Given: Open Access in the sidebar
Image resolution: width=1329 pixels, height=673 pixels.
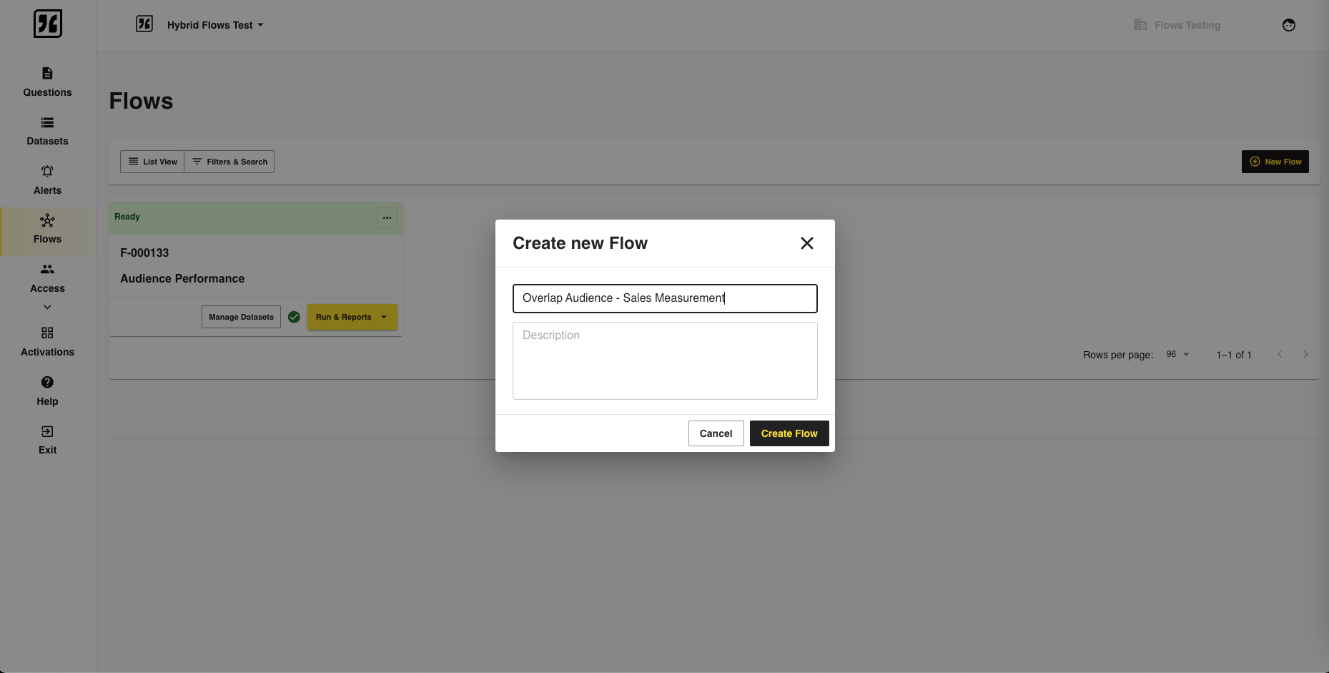Looking at the screenshot, I should 47,278.
